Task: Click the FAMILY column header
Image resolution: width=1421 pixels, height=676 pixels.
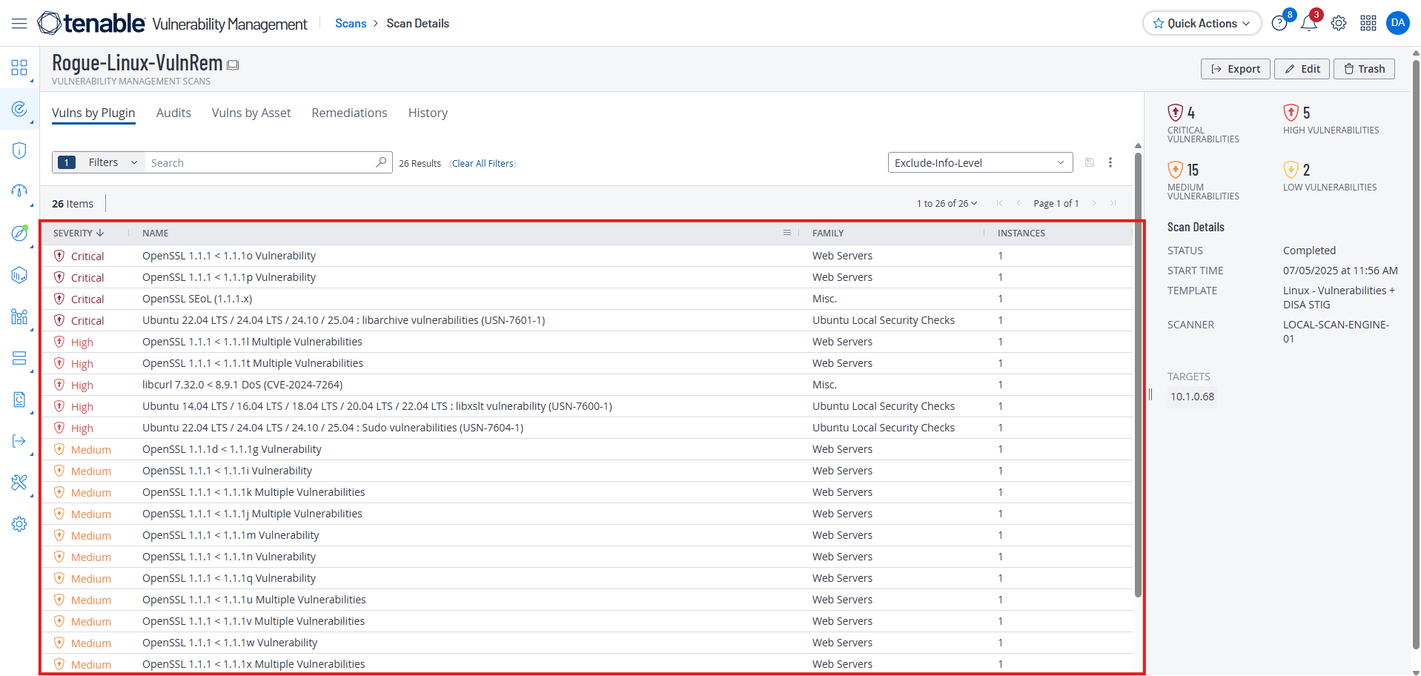Action: [828, 233]
